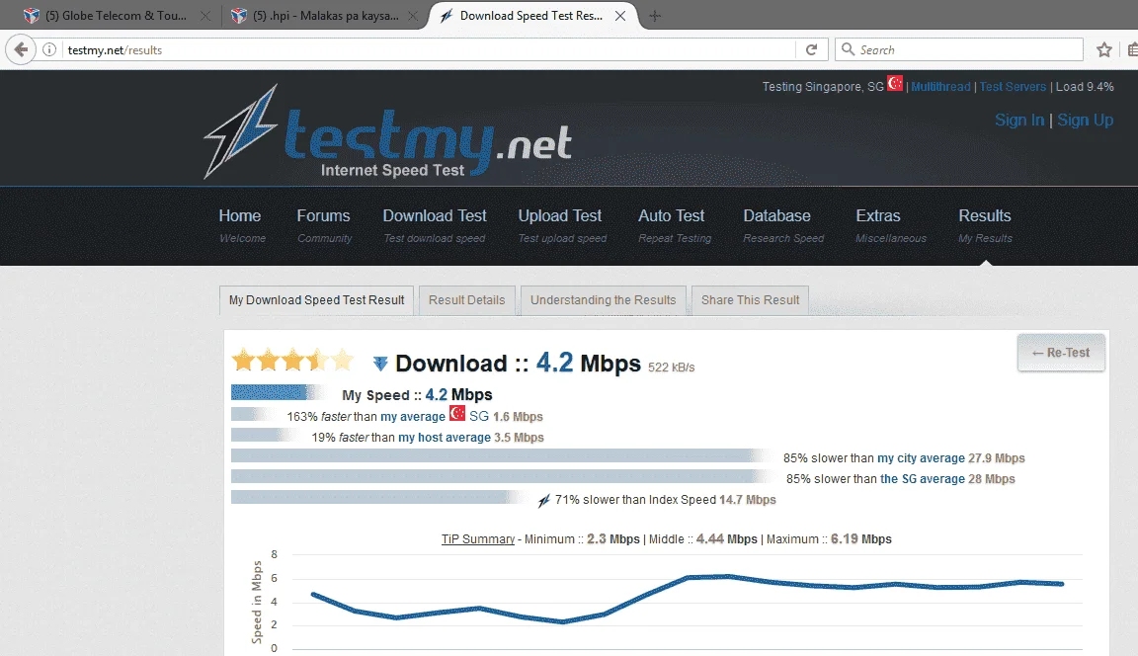Click the lightning icon beside Index Speed

(544, 500)
